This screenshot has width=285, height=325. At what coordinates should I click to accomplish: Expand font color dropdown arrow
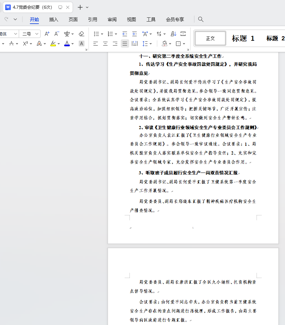pos(73,44)
